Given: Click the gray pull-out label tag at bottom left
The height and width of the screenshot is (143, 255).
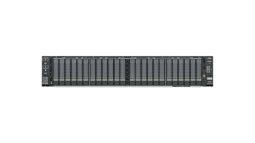Looking at the screenshot, I should (x=46, y=80).
